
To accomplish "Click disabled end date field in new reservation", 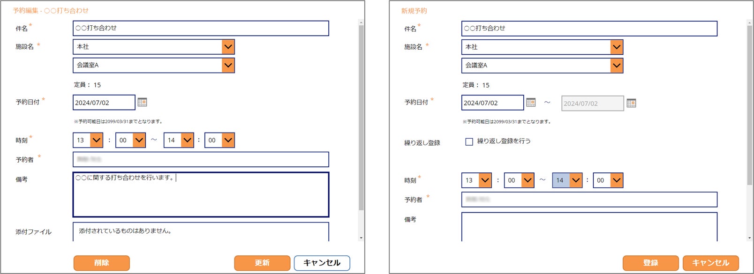I will [x=593, y=104].
